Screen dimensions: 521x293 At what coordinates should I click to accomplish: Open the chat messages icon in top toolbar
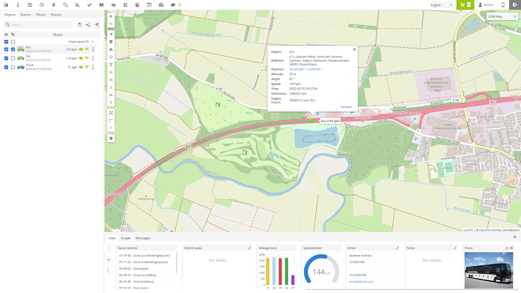(173, 5)
